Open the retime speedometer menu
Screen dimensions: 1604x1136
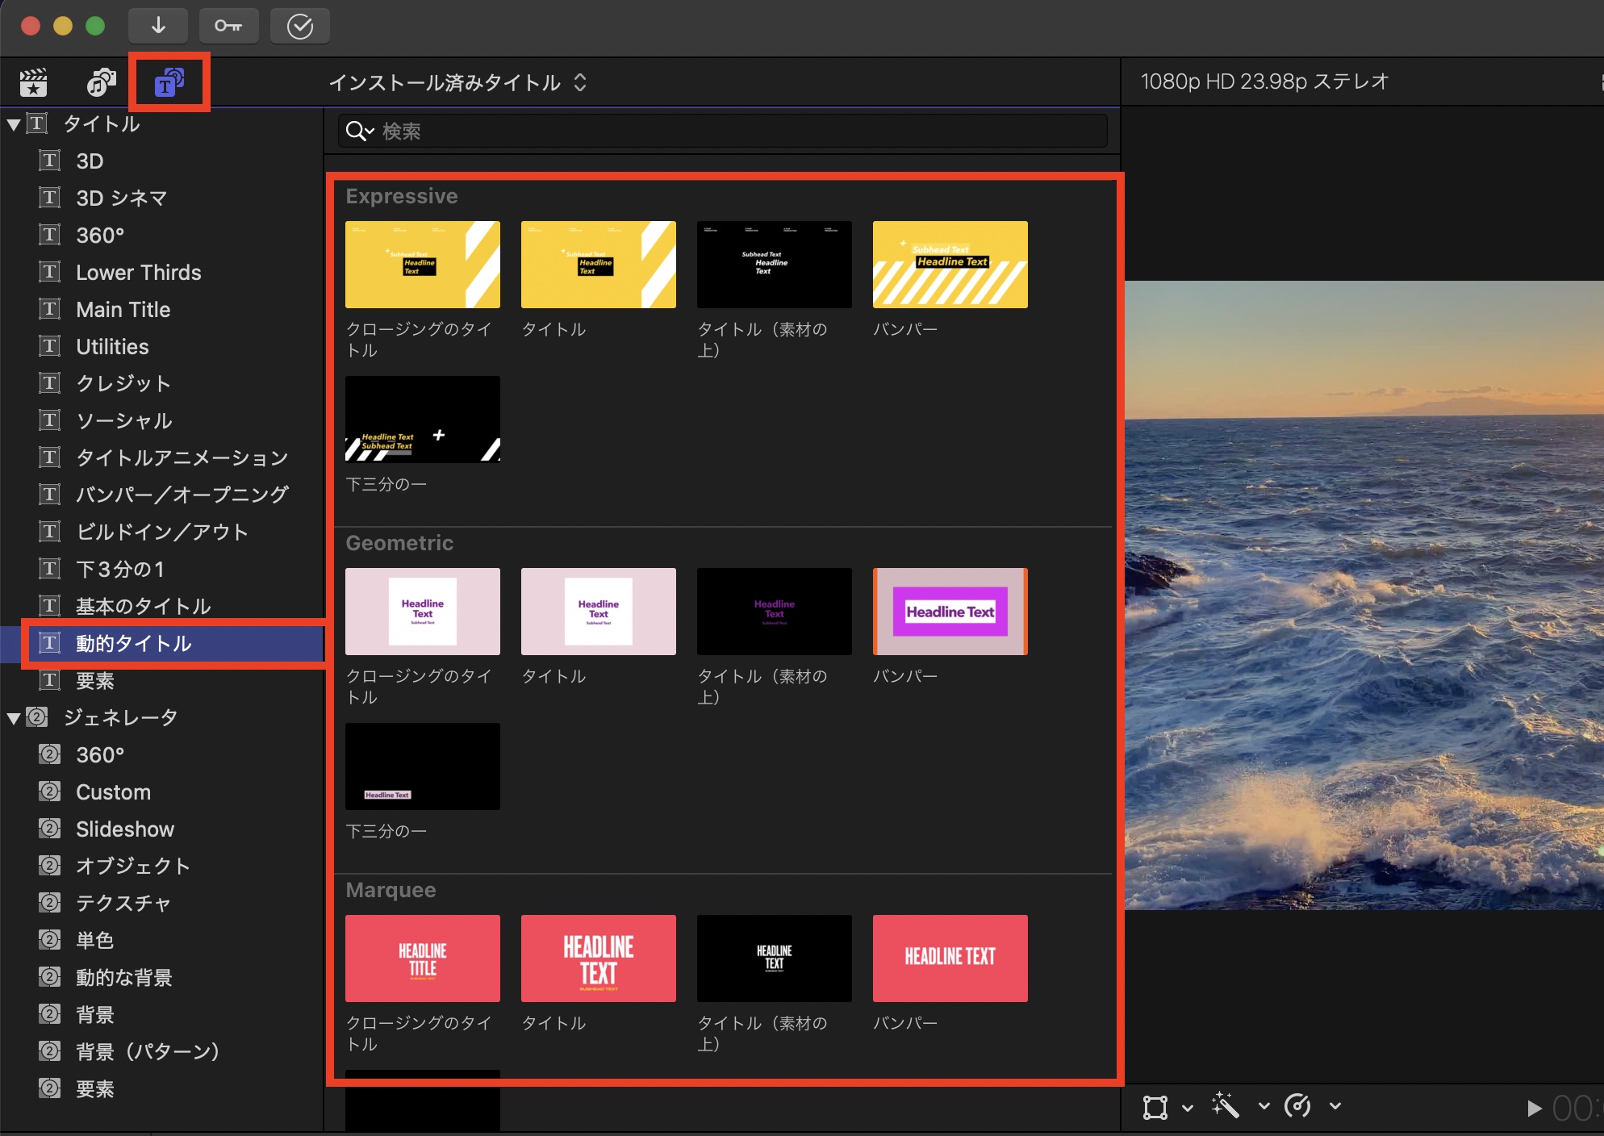point(1298,1105)
